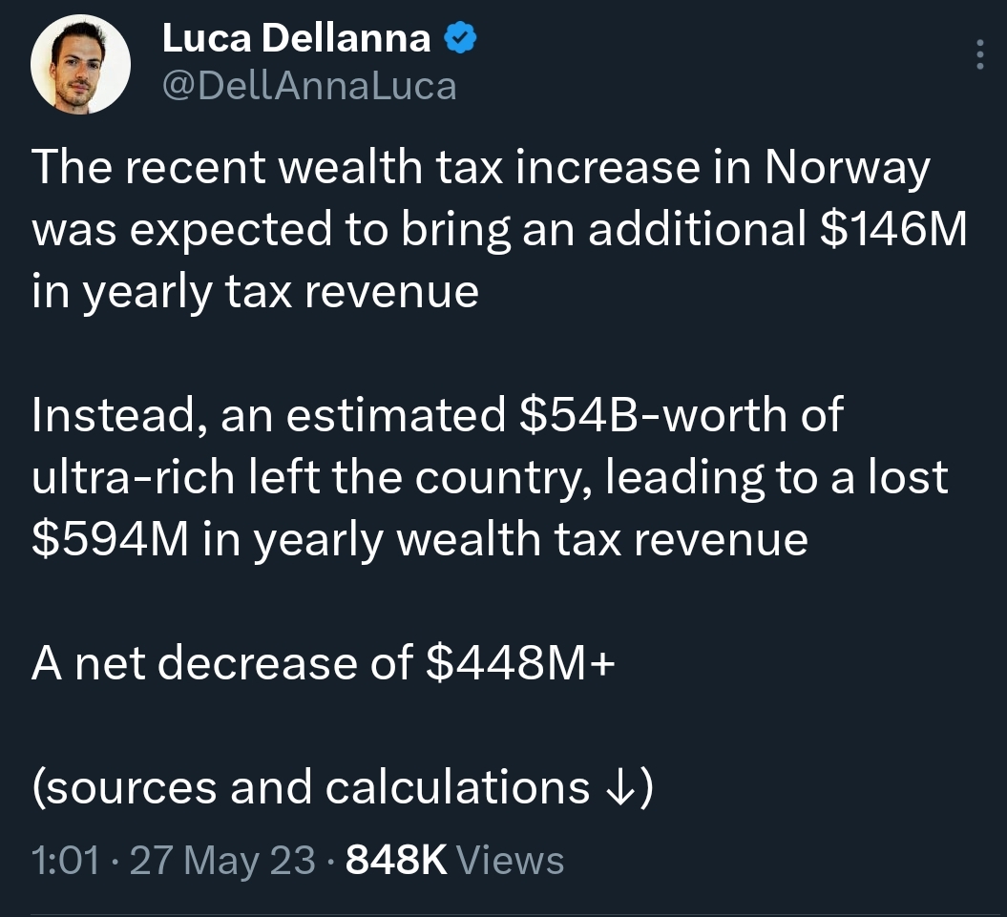Click the display name Luca Dellanna
This screenshot has width=1007, height=917.
[x=297, y=38]
